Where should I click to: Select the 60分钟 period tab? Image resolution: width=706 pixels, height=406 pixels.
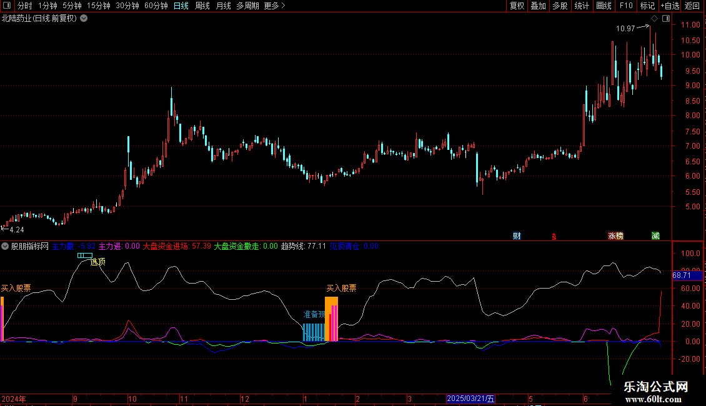click(156, 6)
